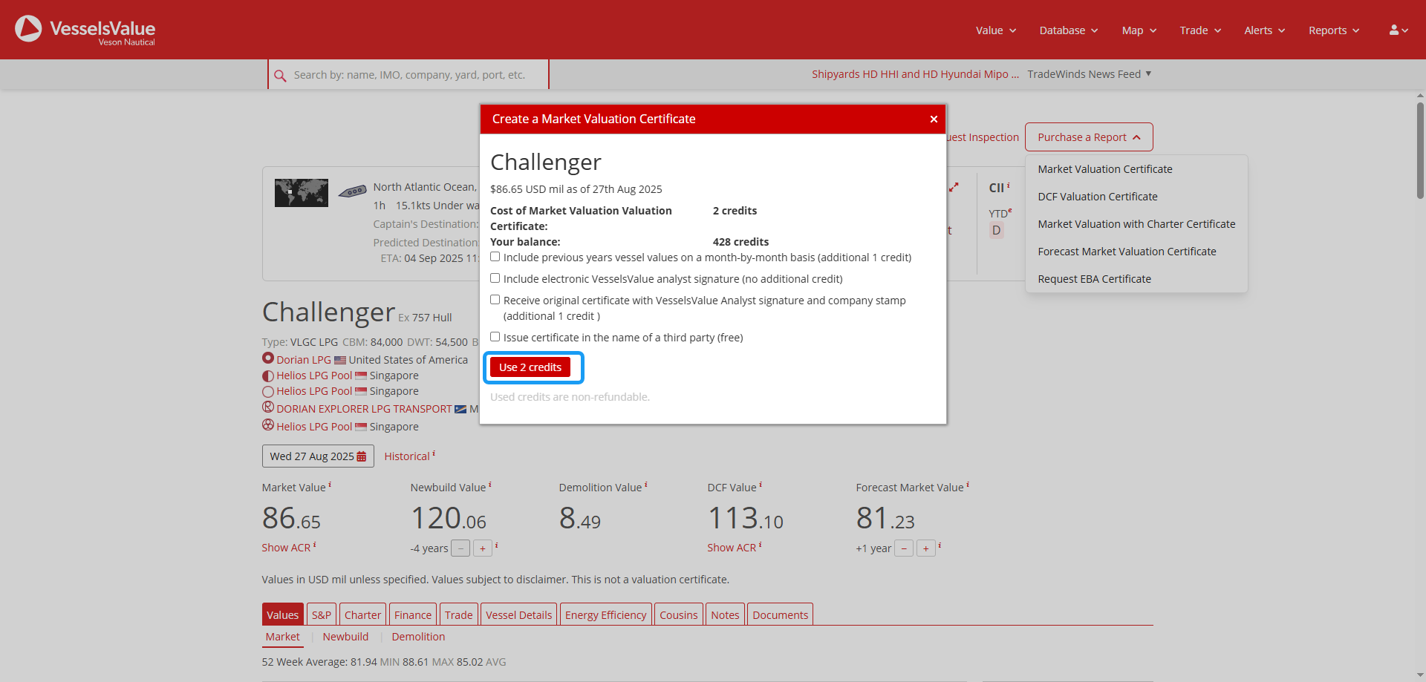Tick issue certificate to third party
The width and height of the screenshot is (1426, 682).
click(495, 337)
